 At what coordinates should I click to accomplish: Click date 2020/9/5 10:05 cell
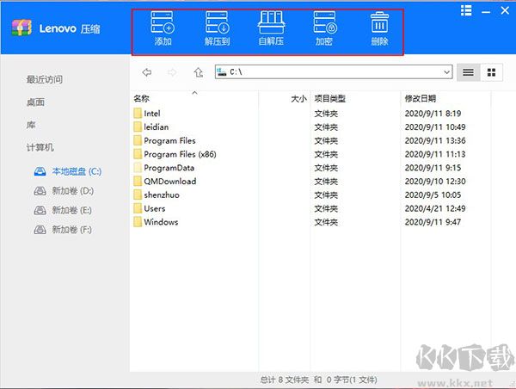click(x=433, y=194)
